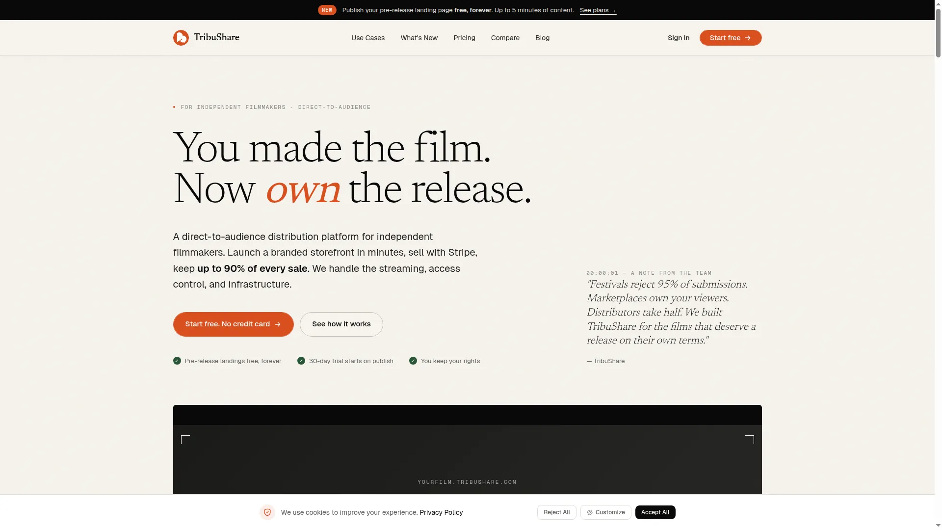942x530 pixels.
Task: Click See how it works button
Action: (x=341, y=324)
